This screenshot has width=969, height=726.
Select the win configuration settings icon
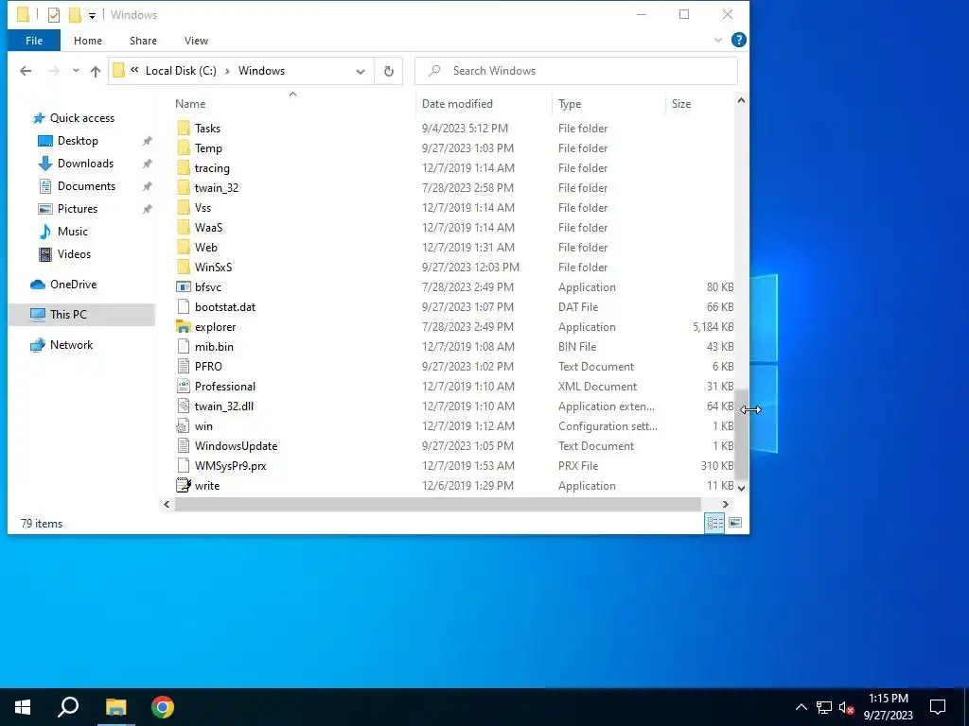coord(183,426)
